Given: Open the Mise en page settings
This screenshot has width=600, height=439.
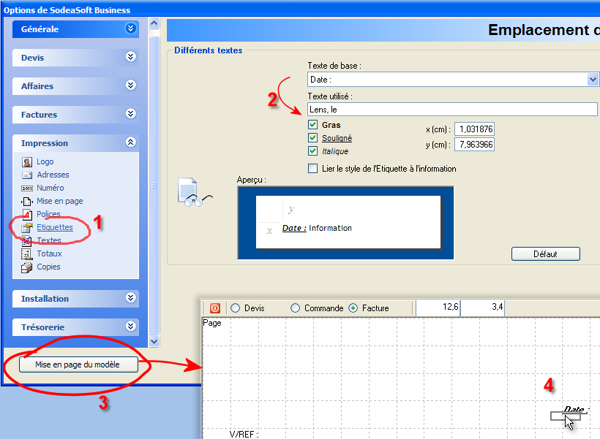Looking at the screenshot, I should 60,201.
